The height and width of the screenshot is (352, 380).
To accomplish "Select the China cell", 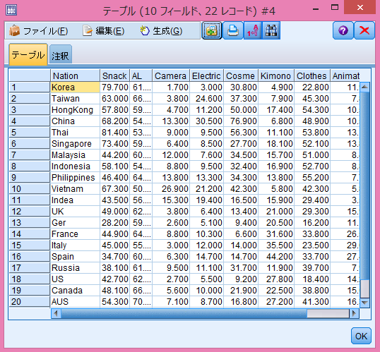I will coord(75,121).
